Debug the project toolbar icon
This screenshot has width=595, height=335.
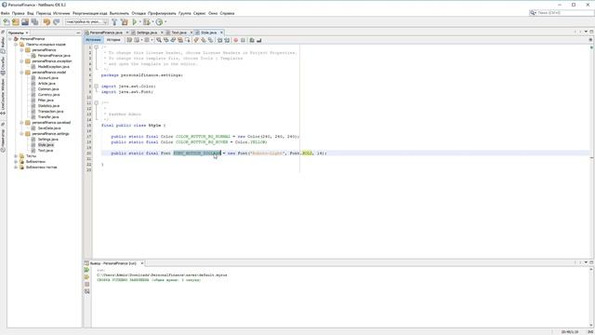[x=147, y=22]
